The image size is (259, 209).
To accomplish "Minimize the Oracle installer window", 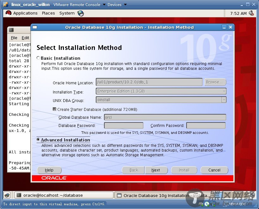I will pyautogui.click(x=224, y=27).
